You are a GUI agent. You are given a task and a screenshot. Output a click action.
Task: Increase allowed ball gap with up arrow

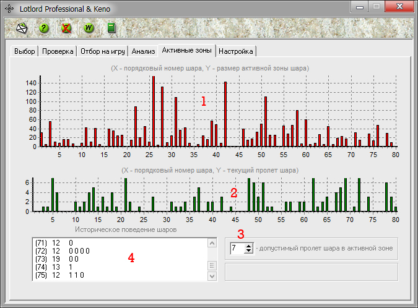(249, 246)
